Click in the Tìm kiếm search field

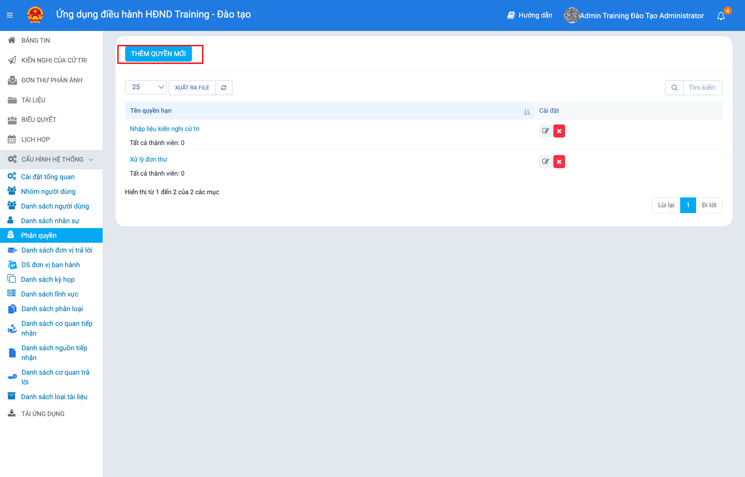point(702,88)
